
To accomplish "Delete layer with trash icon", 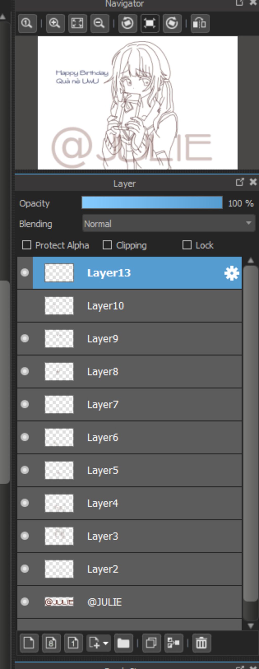I will (x=201, y=643).
